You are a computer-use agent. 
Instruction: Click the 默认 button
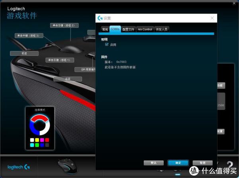pos(154,163)
